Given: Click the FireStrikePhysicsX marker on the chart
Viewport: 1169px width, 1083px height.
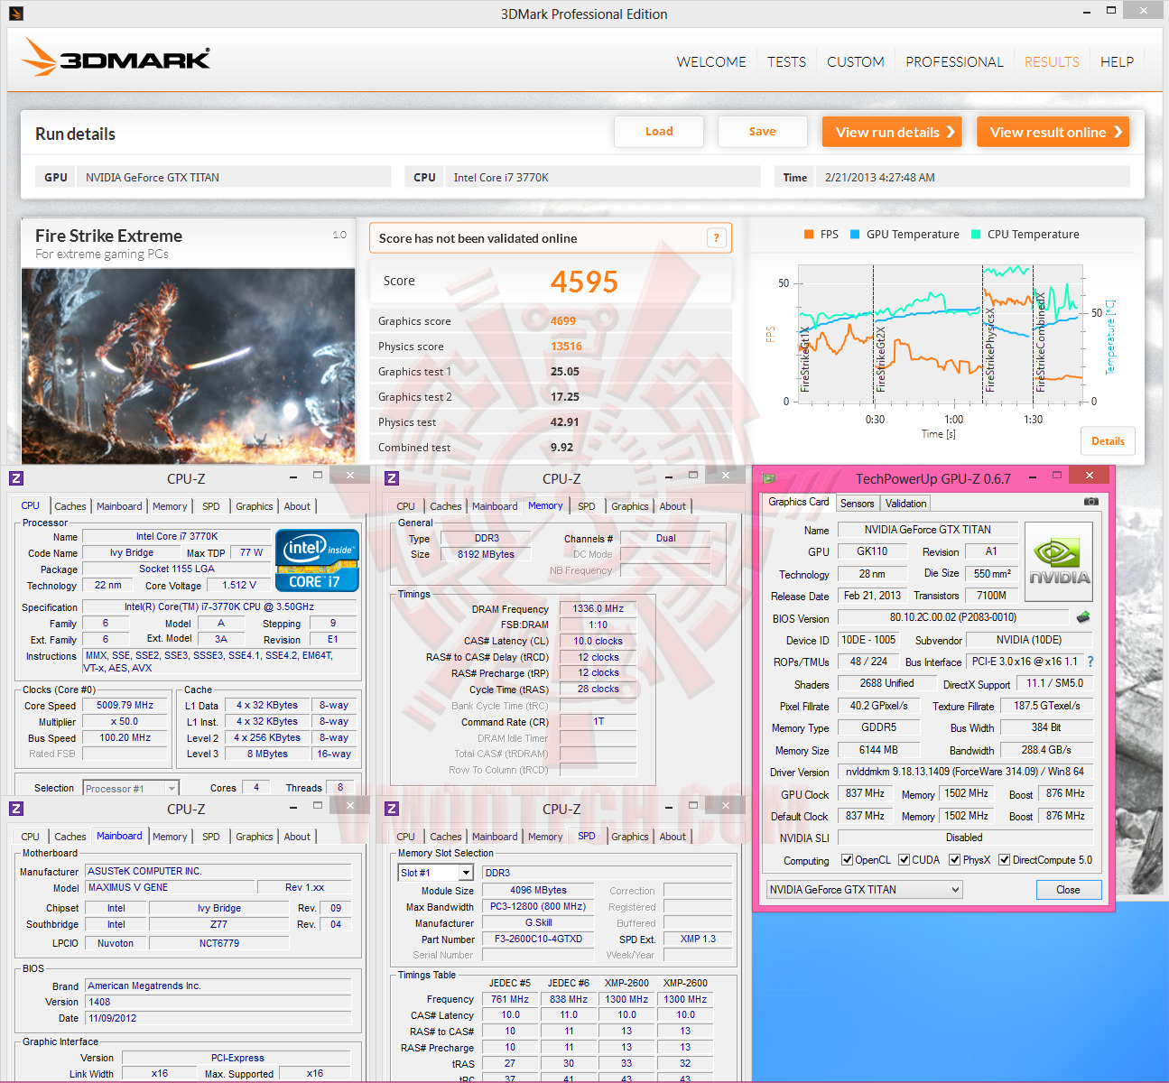Looking at the screenshot, I should 990,351.
